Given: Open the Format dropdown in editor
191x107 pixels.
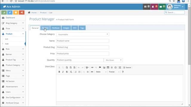Looking at the screenshot, I should tap(114, 72).
